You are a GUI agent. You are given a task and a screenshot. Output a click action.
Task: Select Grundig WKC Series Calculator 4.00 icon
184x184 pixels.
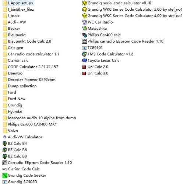84,16
